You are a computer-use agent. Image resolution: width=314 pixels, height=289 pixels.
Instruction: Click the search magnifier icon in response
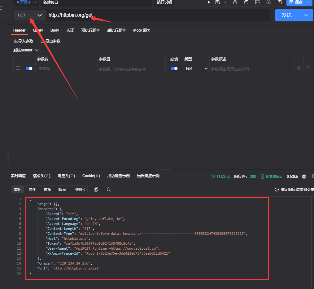(x=109, y=190)
